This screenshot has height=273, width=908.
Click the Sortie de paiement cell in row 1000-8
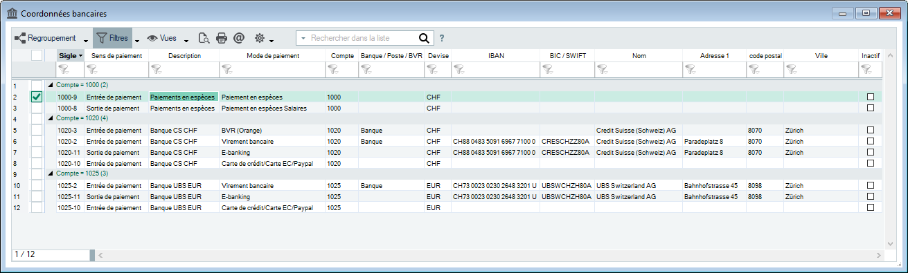116,108
